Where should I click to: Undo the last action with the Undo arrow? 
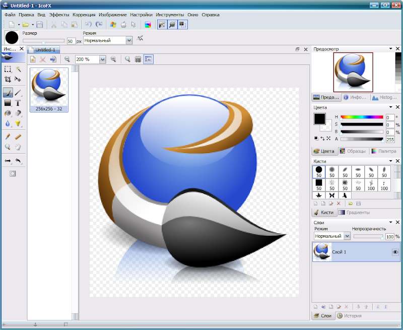89,25
